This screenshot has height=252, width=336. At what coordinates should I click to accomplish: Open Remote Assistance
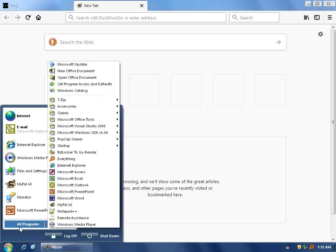click(84, 218)
